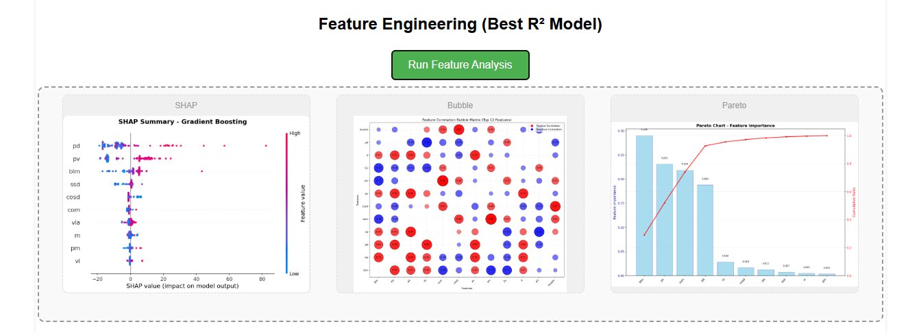Click the Feature value color bar
This screenshot has width=908, height=333.
pyautogui.click(x=286, y=203)
